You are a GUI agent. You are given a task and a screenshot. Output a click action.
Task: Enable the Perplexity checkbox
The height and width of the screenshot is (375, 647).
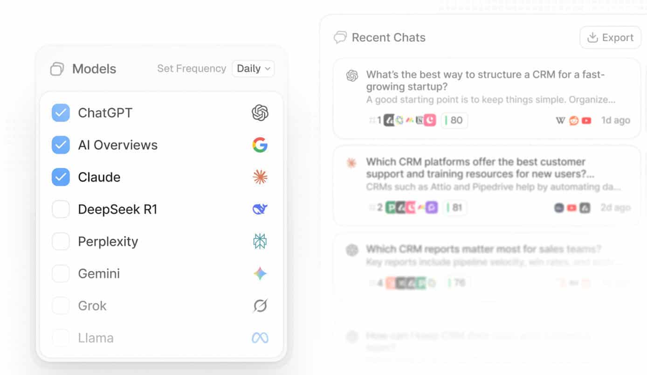click(61, 241)
